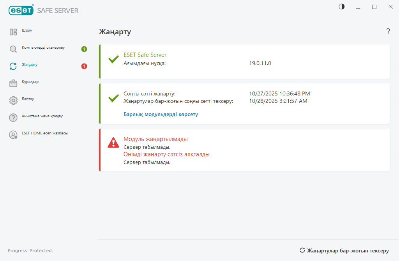Click the ESET HOME account icon
The width and height of the screenshot is (399, 261).
(x=13, y=135)
